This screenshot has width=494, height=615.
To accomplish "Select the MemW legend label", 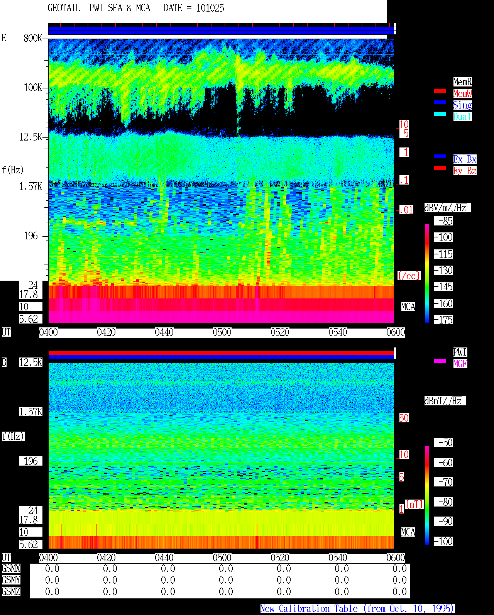I will tap(462, 93).
